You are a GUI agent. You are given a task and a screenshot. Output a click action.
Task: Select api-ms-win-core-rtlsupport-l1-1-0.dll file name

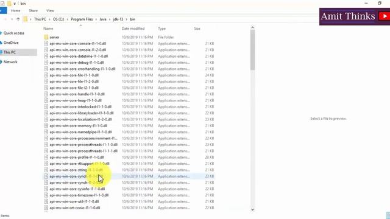(79, 164)
